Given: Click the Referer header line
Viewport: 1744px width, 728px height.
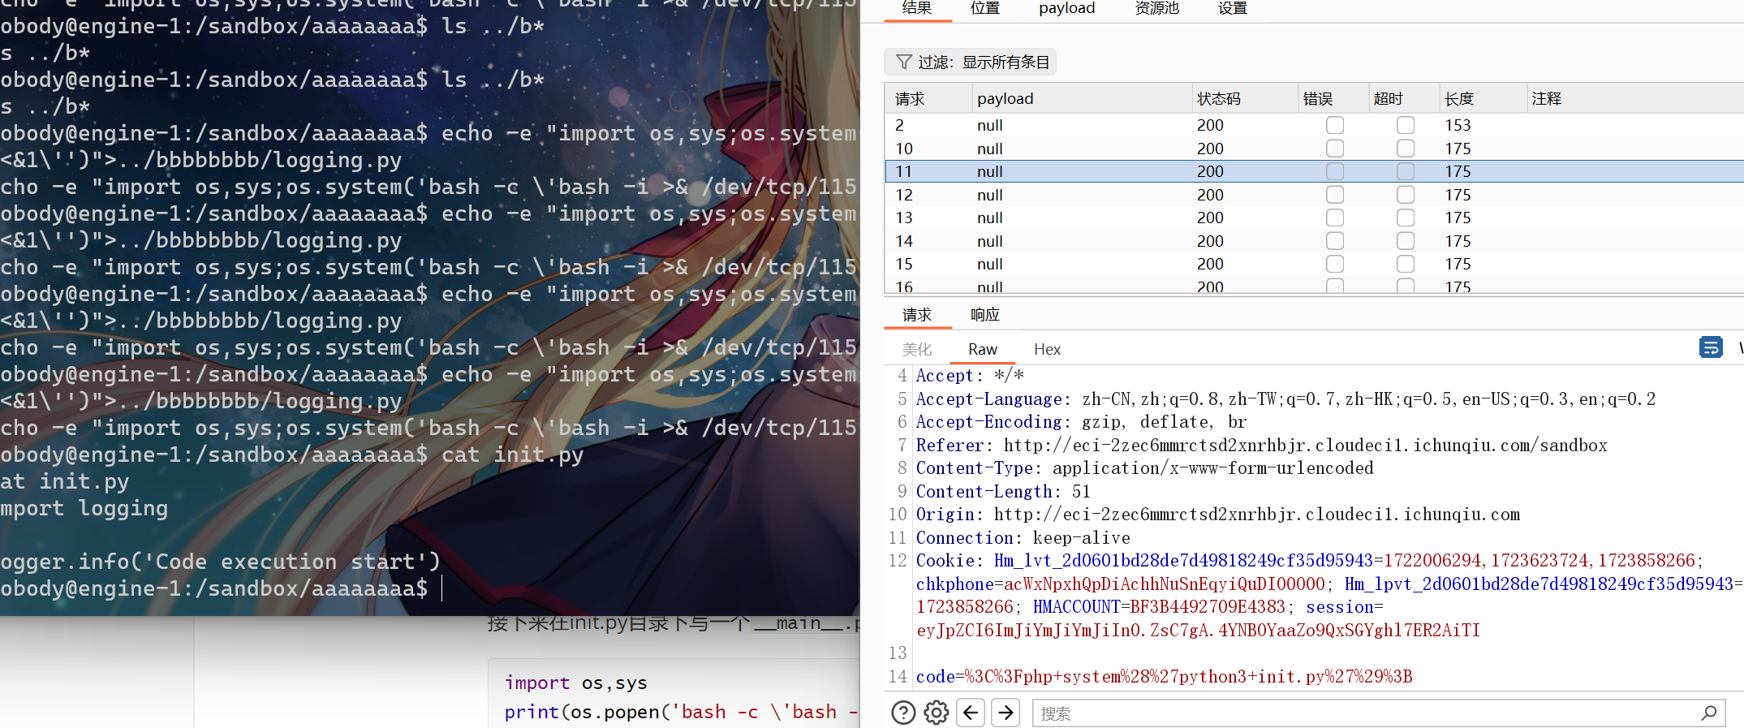Looking at the screenshot, I should click(1261, 445).
